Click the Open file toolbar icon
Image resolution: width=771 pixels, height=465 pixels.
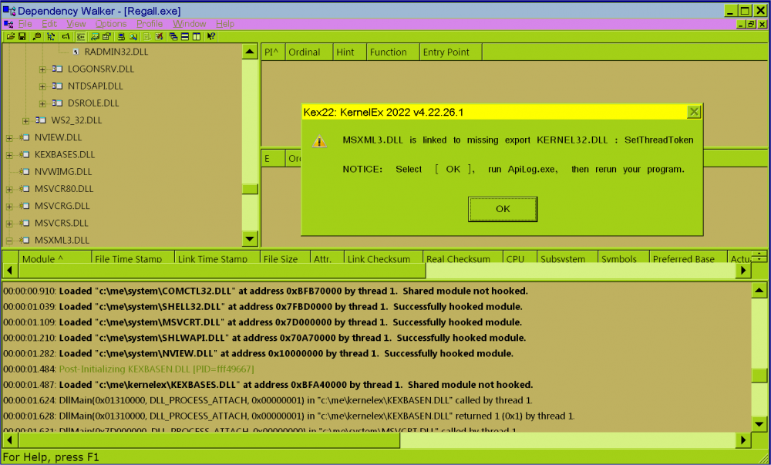coord(10,36)
